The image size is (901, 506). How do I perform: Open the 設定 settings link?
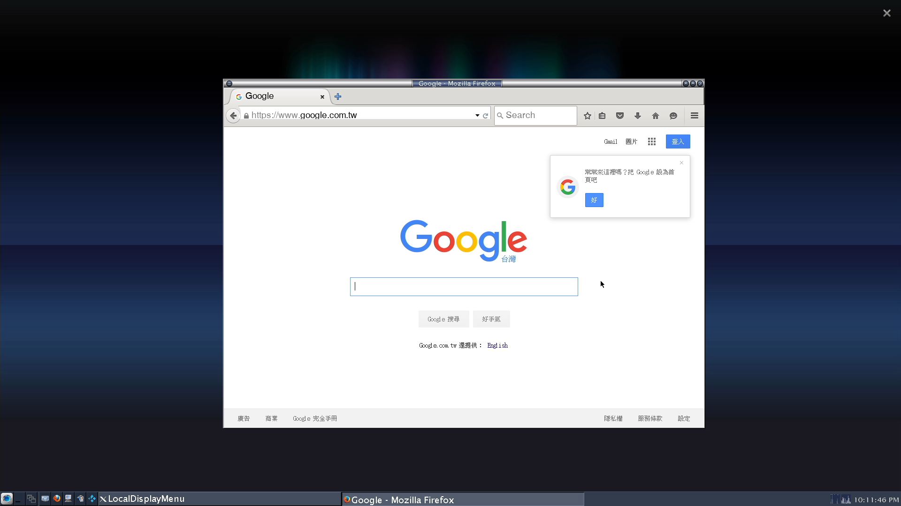click(684, 418)
